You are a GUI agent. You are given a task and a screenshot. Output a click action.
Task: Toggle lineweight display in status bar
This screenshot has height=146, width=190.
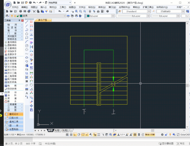[99, 135]
